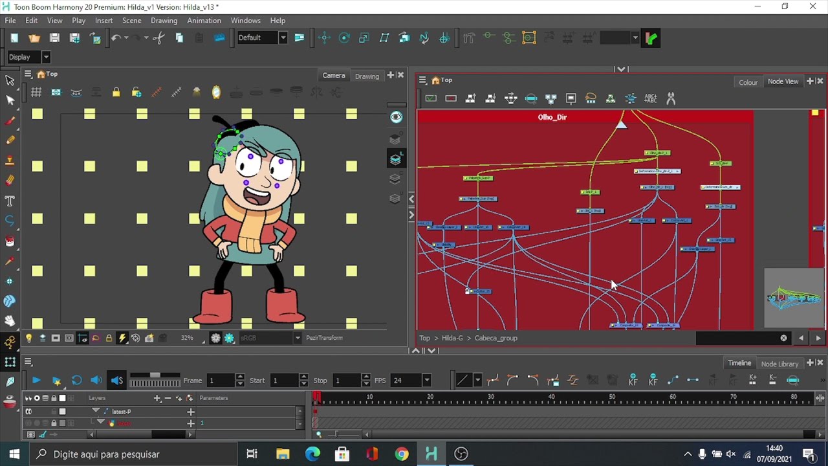Click the Frame number input field
Viewport: 828px width, 466px height.
tap(220, 381)
